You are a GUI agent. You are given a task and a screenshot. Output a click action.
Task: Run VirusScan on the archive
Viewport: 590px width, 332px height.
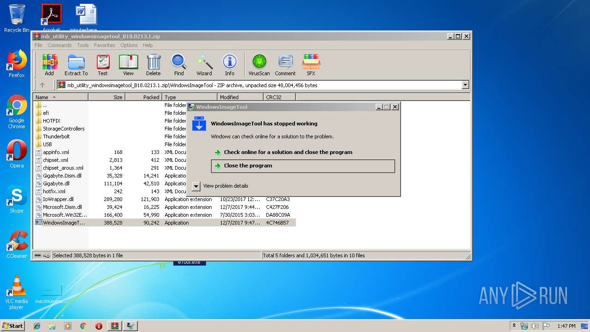[259, 65]
